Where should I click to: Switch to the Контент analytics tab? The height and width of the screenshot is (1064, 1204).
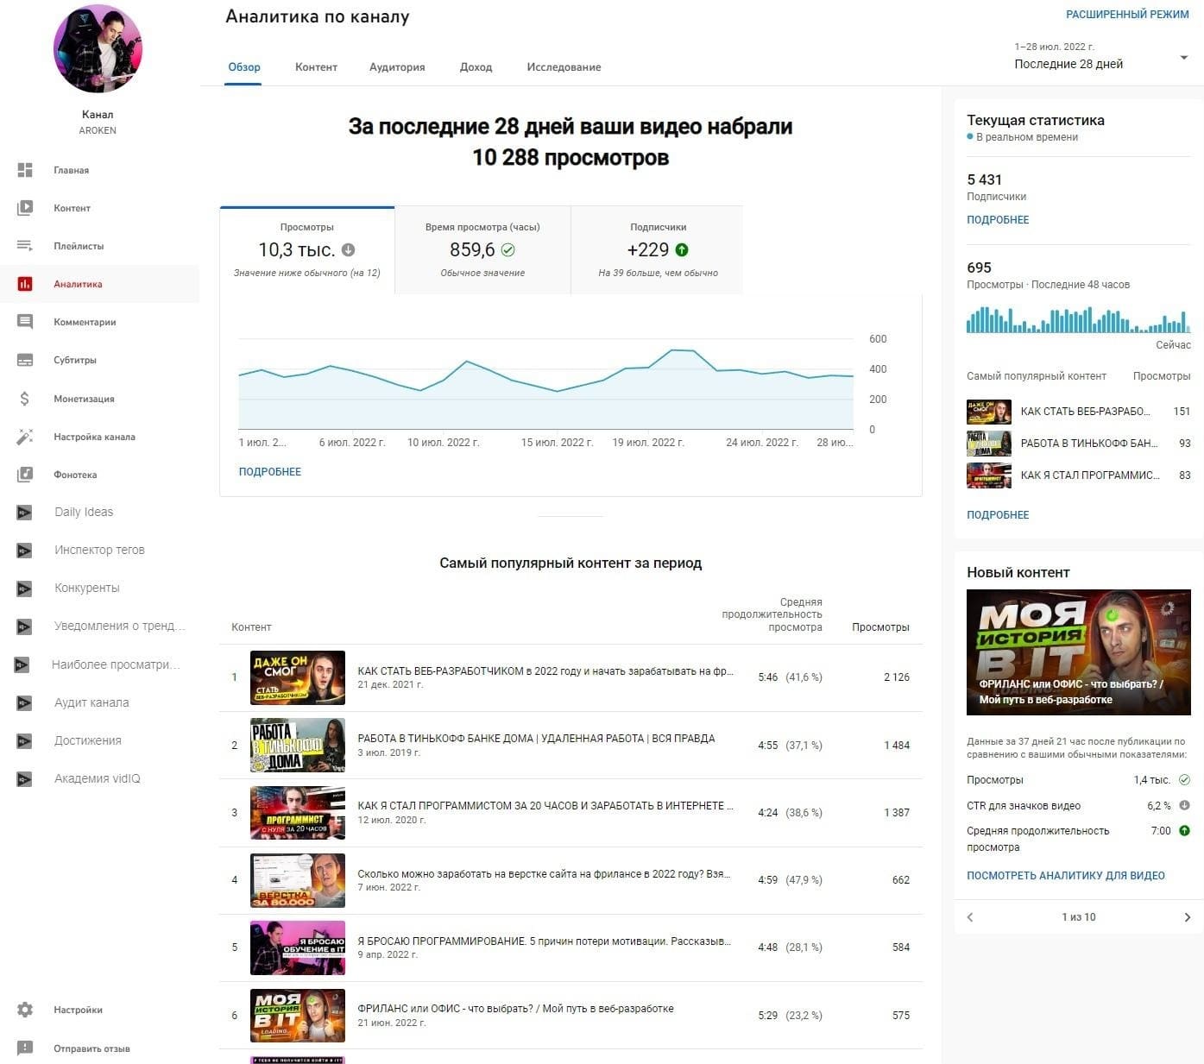point(316,67)
